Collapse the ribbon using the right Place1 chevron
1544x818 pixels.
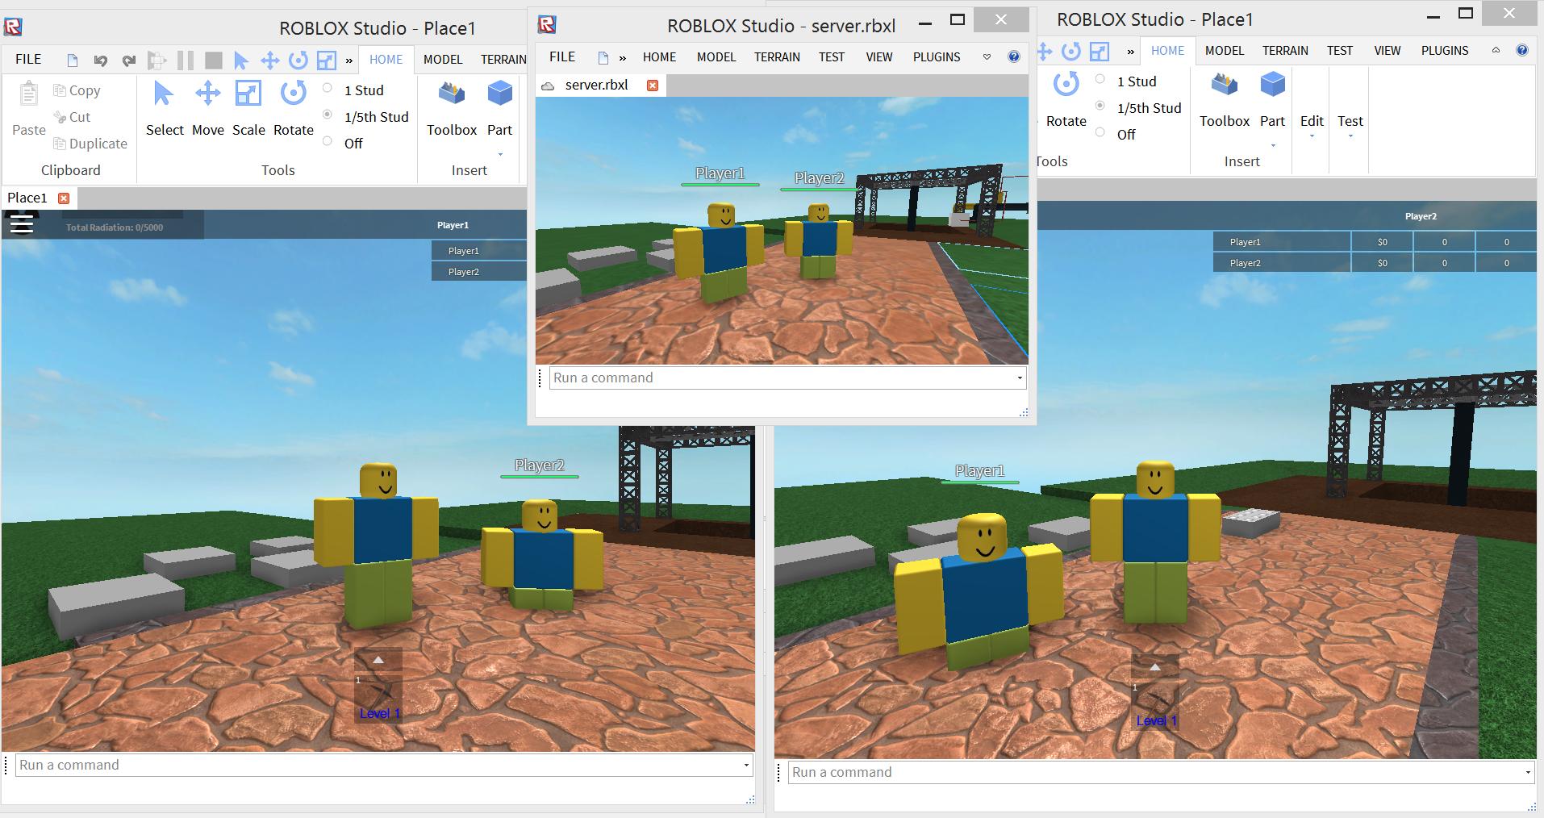(x=1496, y=50)
